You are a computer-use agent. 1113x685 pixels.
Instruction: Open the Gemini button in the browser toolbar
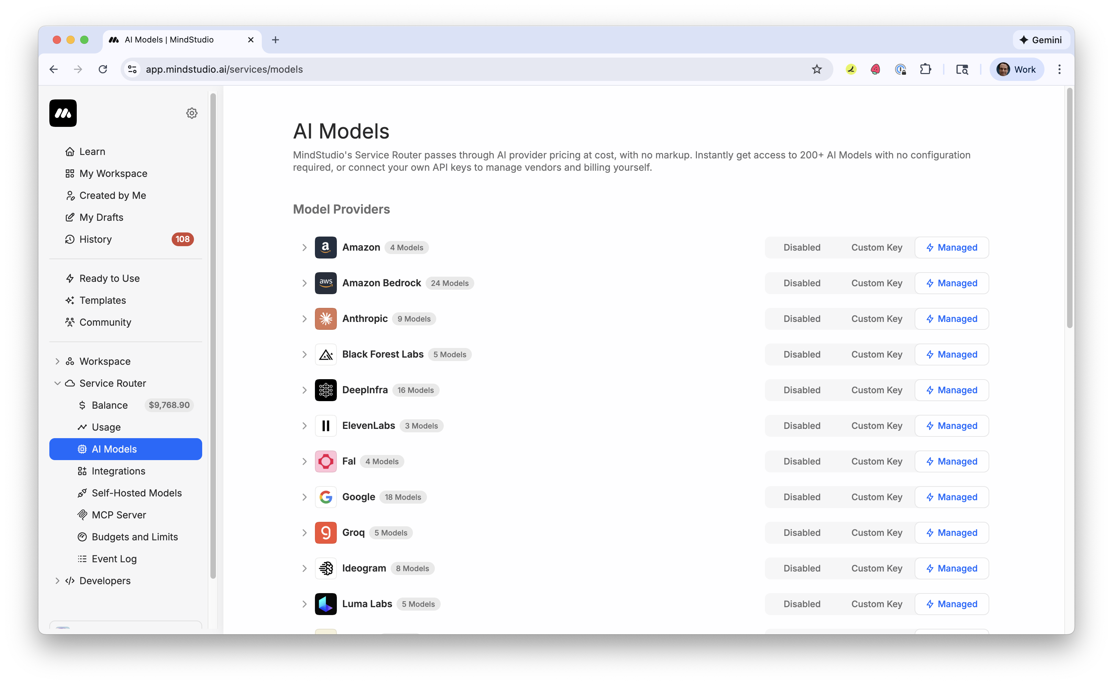click(x=1041, y=39)
